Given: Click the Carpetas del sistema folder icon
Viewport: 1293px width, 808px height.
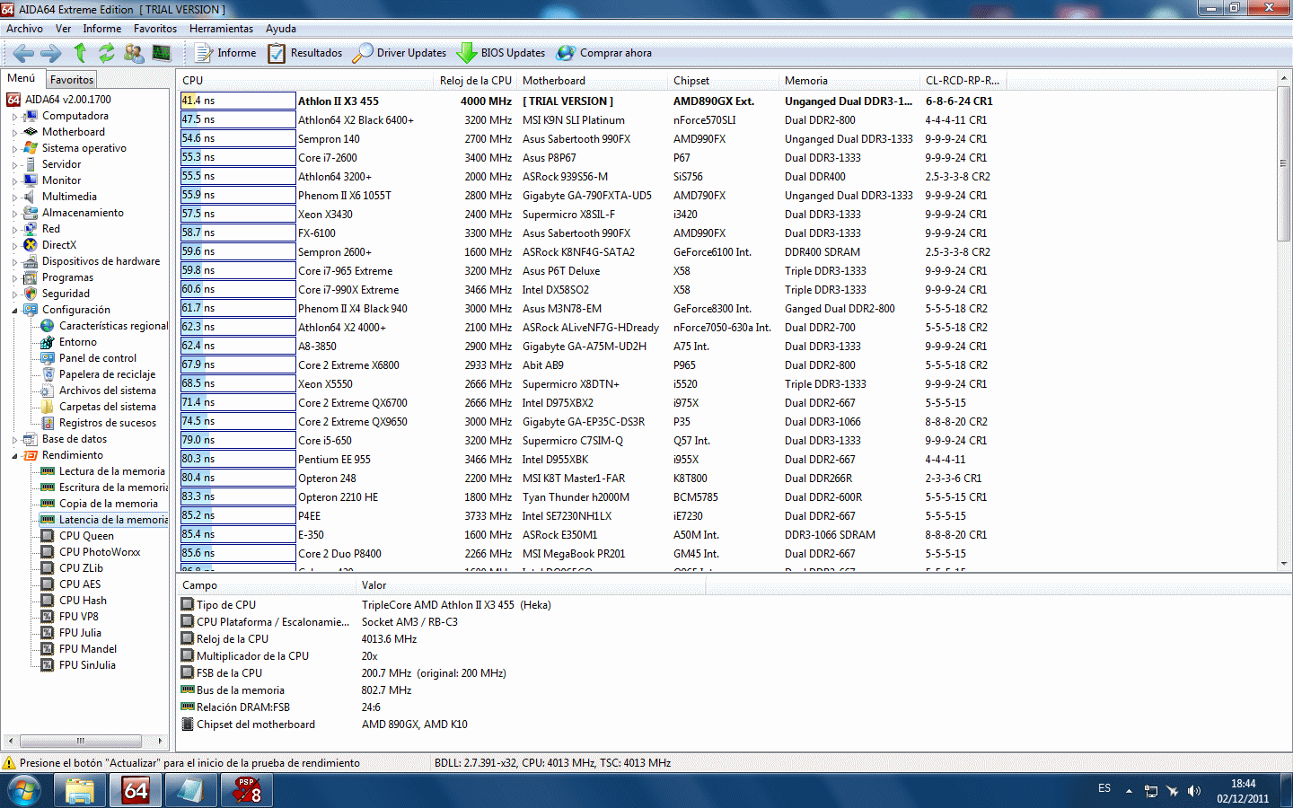Looking at the screenshot, I should tap(48, 407).
